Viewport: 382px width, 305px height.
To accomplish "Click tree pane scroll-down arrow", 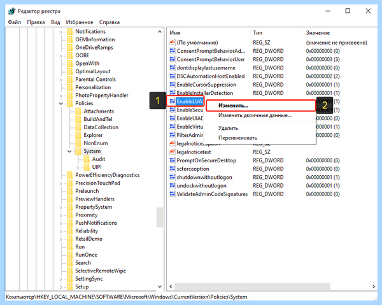I will [x=160, y=287].
